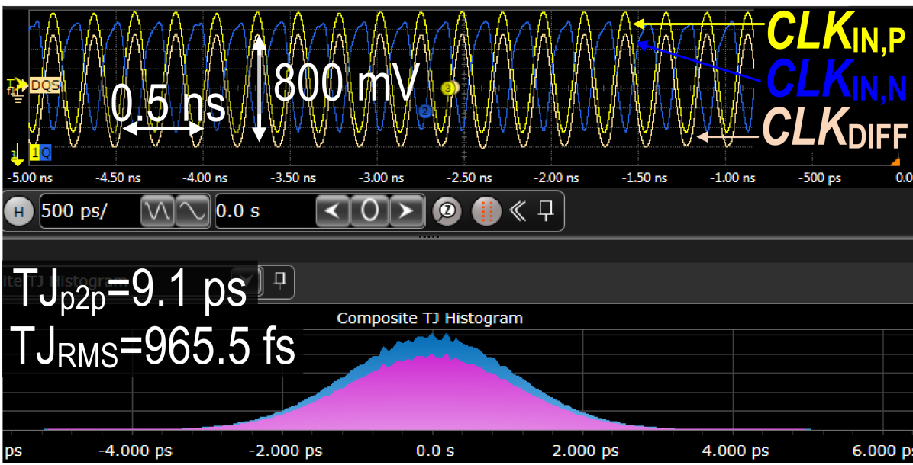Shift the horizontal position right with arrow
The width and height of the screenshot is (913, 465).
406,211
